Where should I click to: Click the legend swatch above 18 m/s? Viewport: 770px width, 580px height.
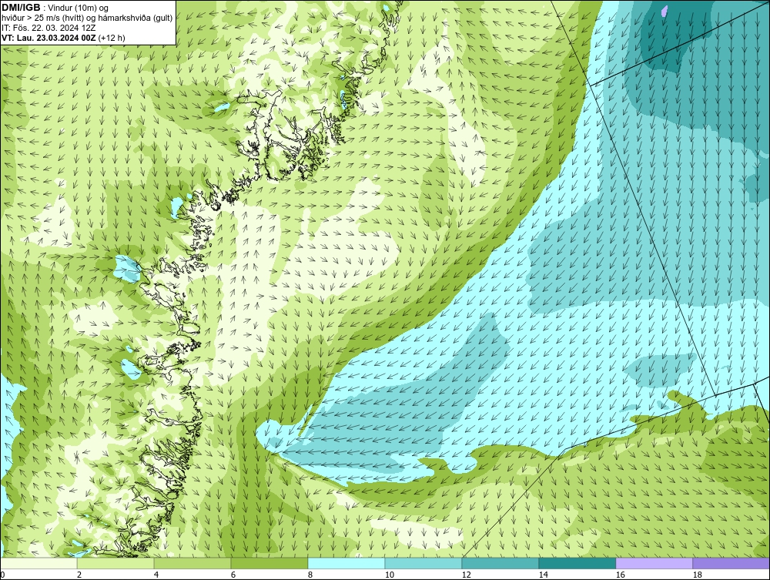[x=731, y=563]
